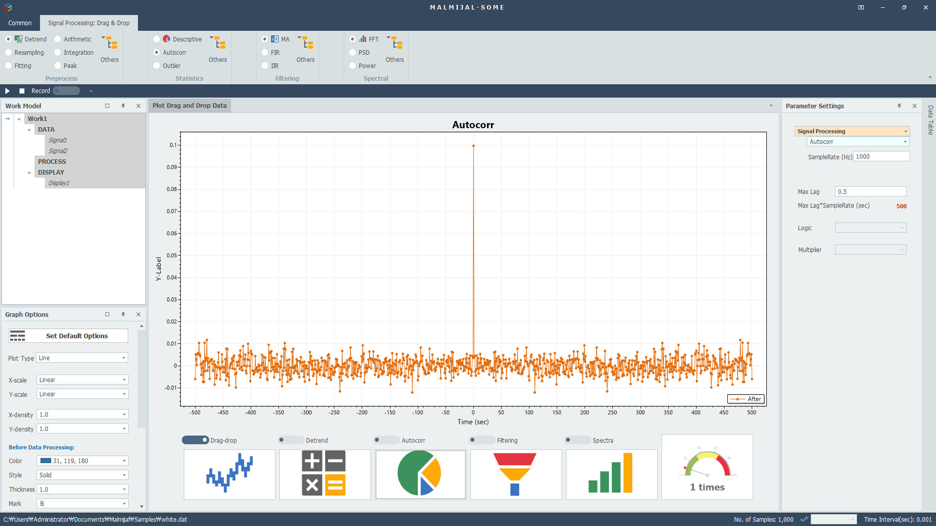Click Set Default Options button

coord(68,336)
